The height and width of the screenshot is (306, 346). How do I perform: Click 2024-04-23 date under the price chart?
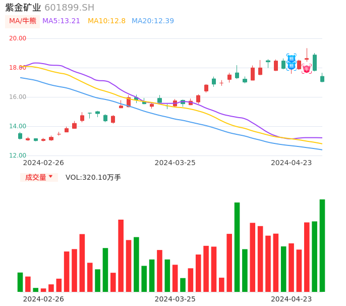point(292,163)
